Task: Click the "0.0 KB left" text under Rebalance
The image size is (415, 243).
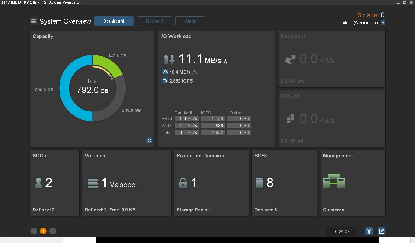Action: [292, 81]
